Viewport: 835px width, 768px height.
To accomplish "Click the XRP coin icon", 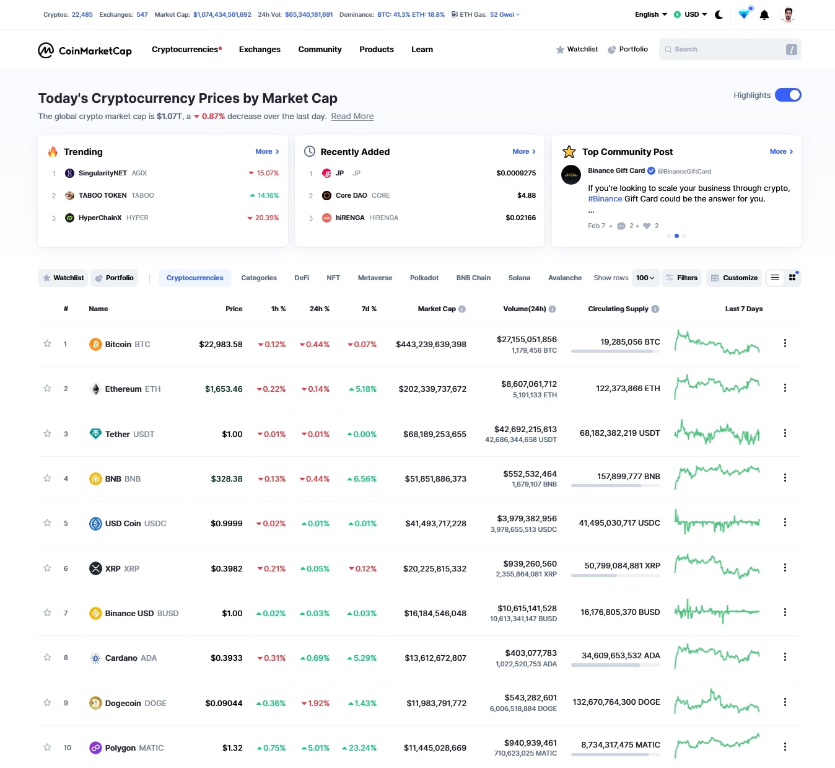I will pyautogui.click(x=95, y=568).
